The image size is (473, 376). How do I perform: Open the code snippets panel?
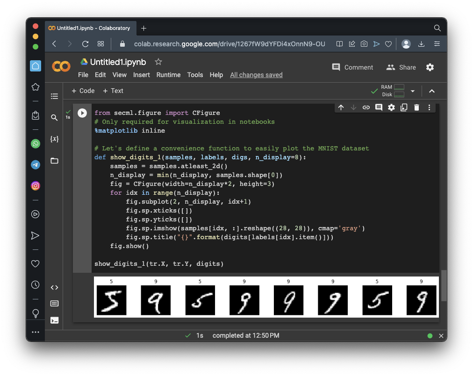tap(54, 288)
